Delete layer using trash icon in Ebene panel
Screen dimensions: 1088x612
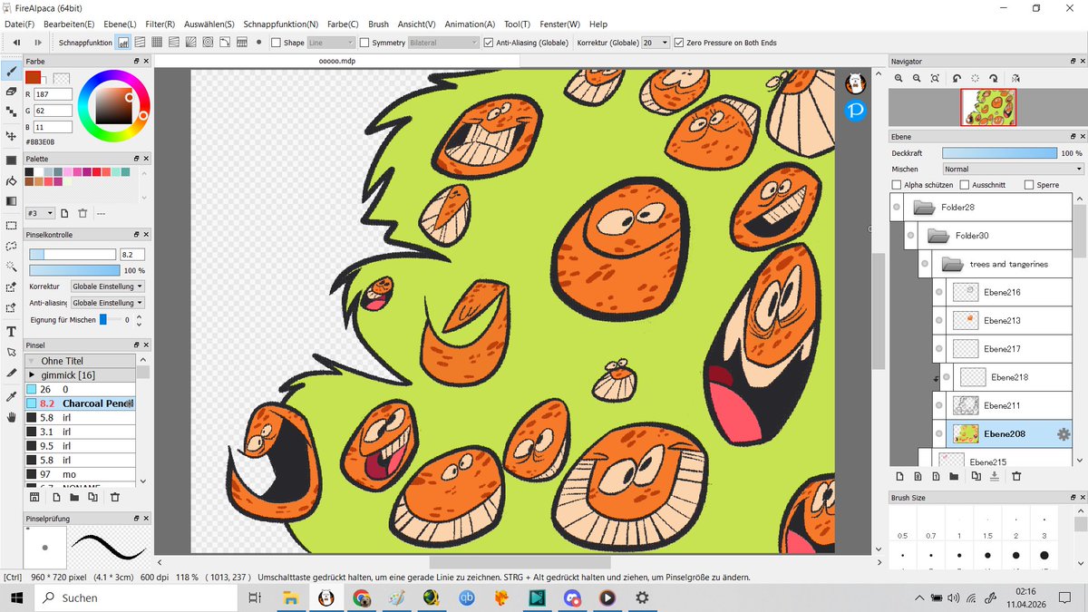1016,476
